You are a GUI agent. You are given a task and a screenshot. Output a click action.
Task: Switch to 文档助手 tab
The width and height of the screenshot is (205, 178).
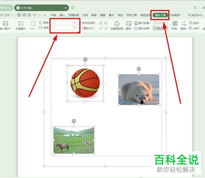[175, 15]
